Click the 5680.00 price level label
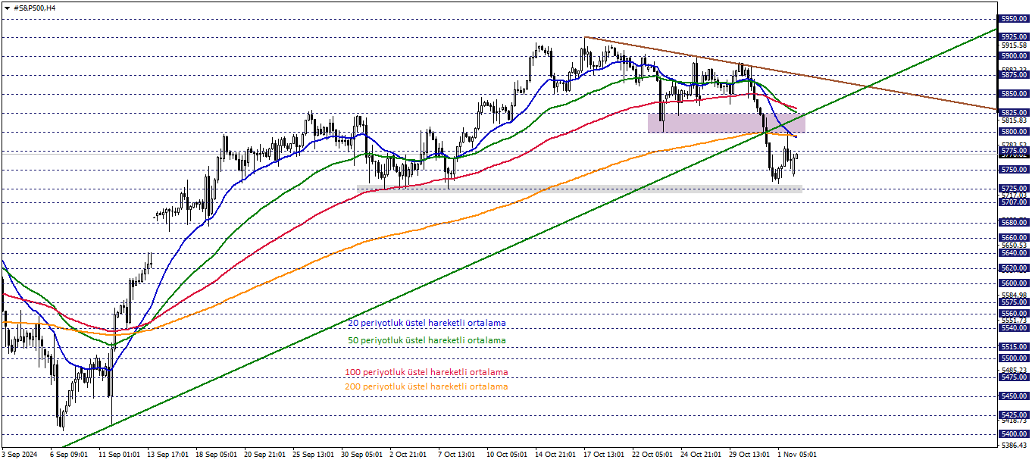1032x463 pixels. click(x=1014, y=223)
